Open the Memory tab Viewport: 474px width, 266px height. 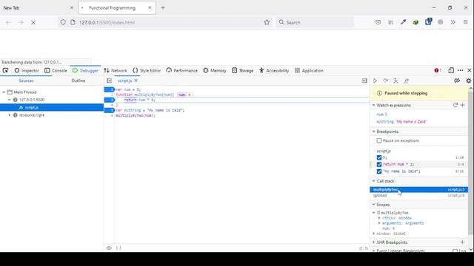(x=215, y=71)
